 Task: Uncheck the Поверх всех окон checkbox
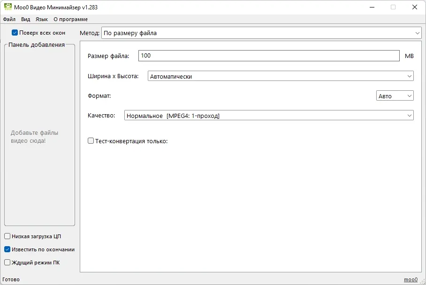coord(15,33)
